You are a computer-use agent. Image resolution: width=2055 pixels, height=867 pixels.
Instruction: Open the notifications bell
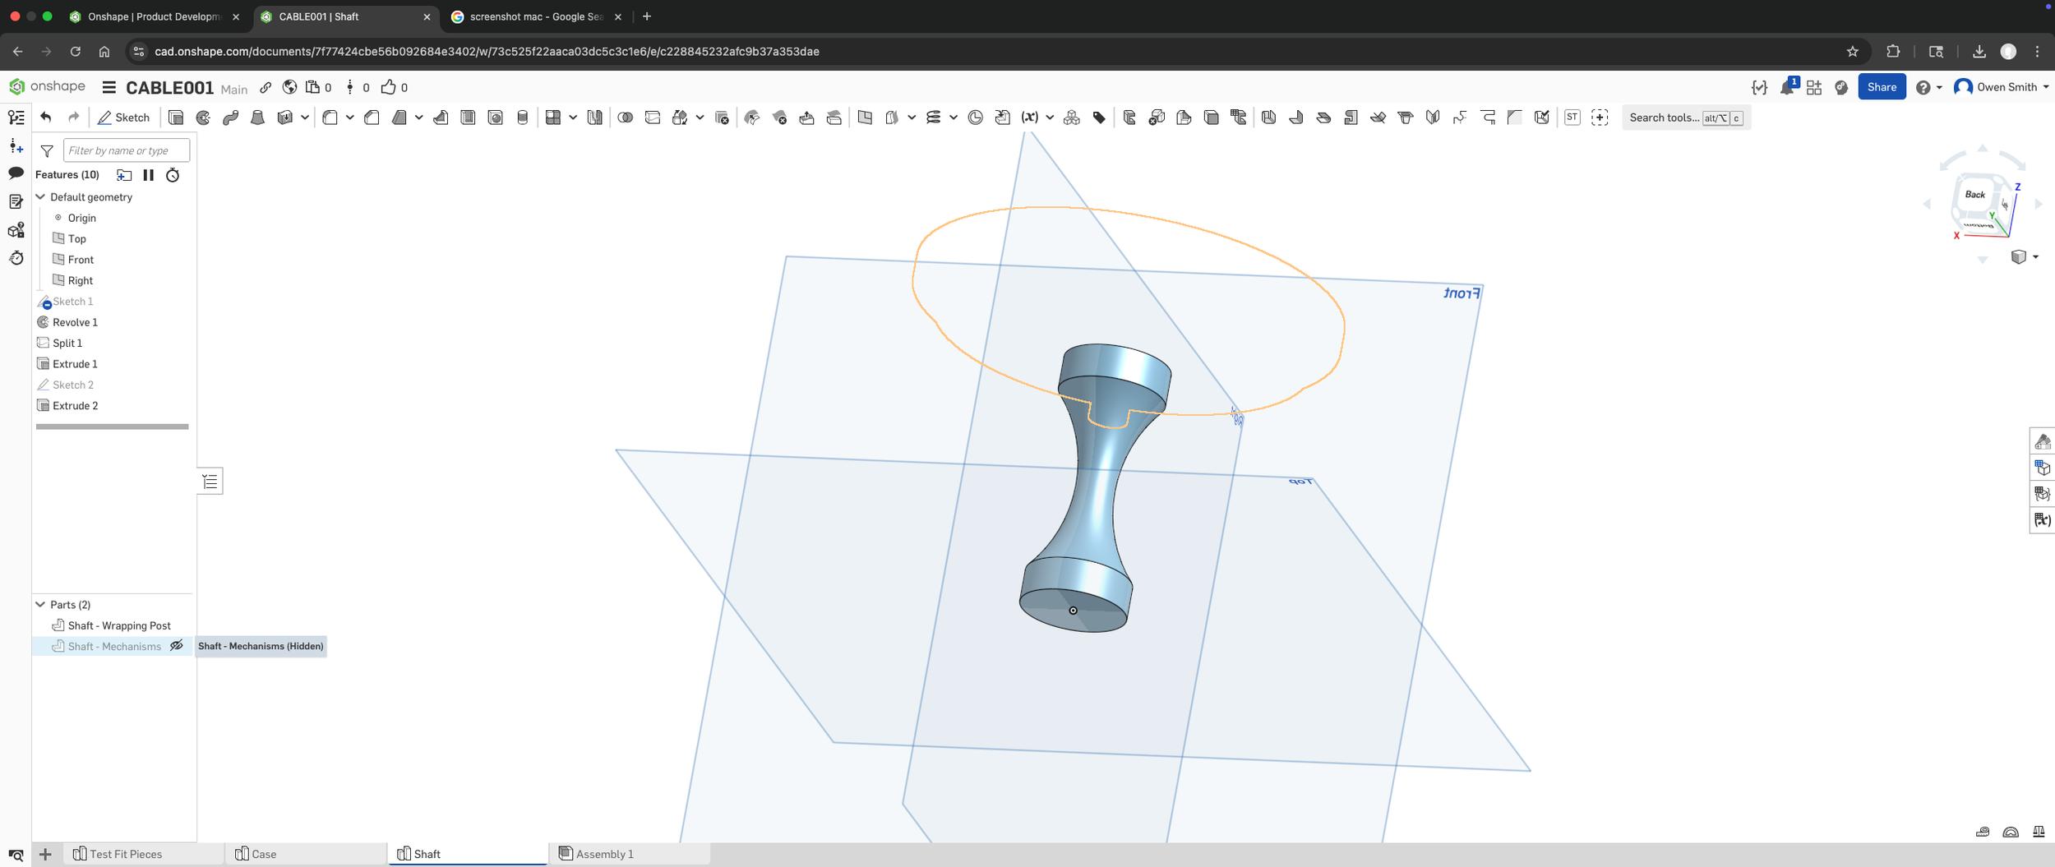coord(1787,87)
